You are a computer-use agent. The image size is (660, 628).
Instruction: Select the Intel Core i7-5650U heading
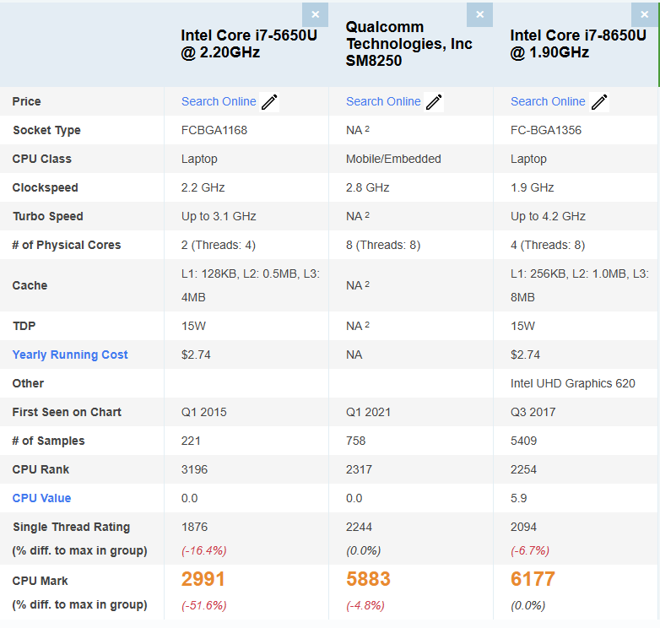249,44
